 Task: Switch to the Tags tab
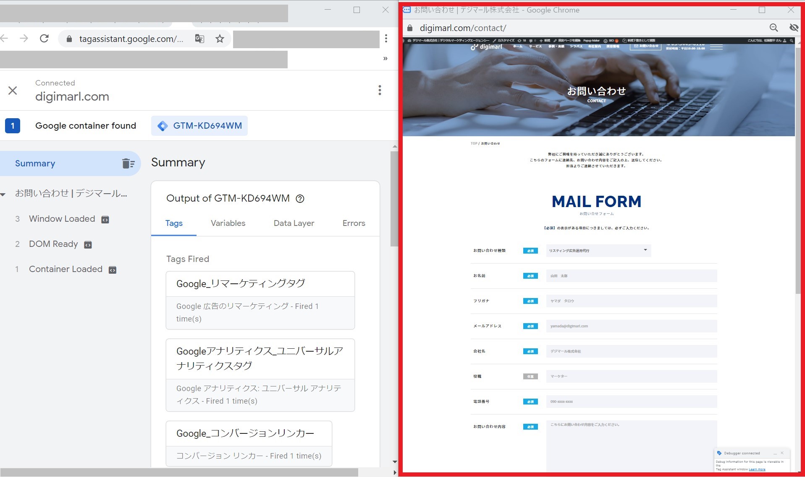(174, 223)
